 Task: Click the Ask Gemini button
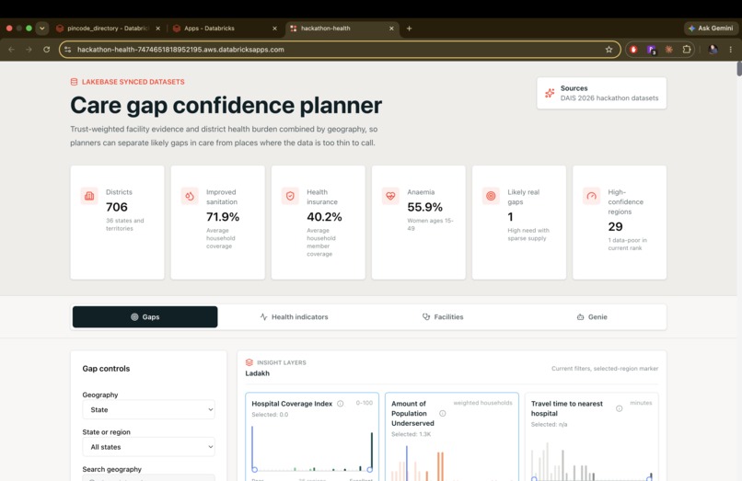tap(711, 29)
